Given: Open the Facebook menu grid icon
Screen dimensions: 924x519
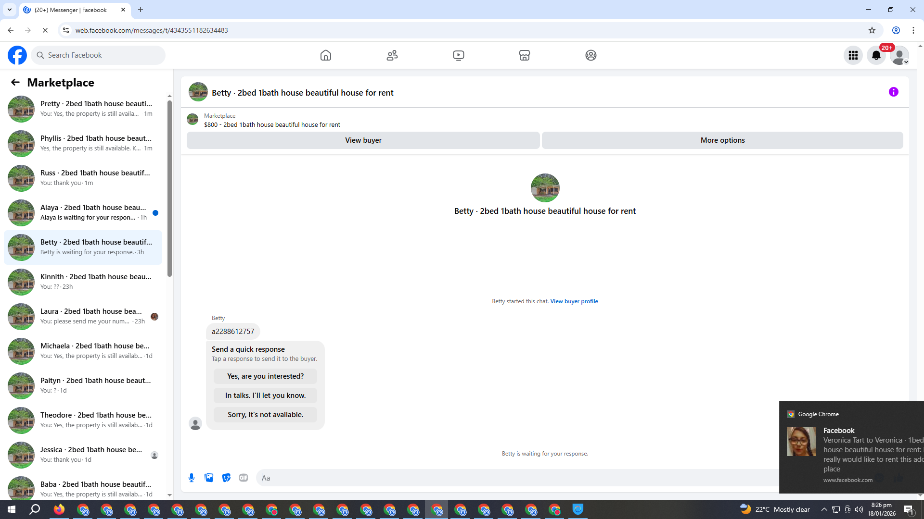Looking at the screenshot, I should (x=853, y=55).
